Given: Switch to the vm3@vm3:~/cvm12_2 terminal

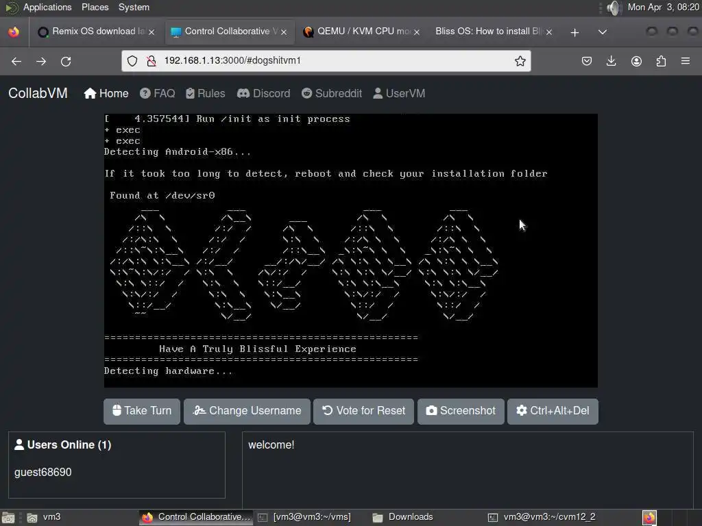Looking at the screenshot, I should 542,517.
